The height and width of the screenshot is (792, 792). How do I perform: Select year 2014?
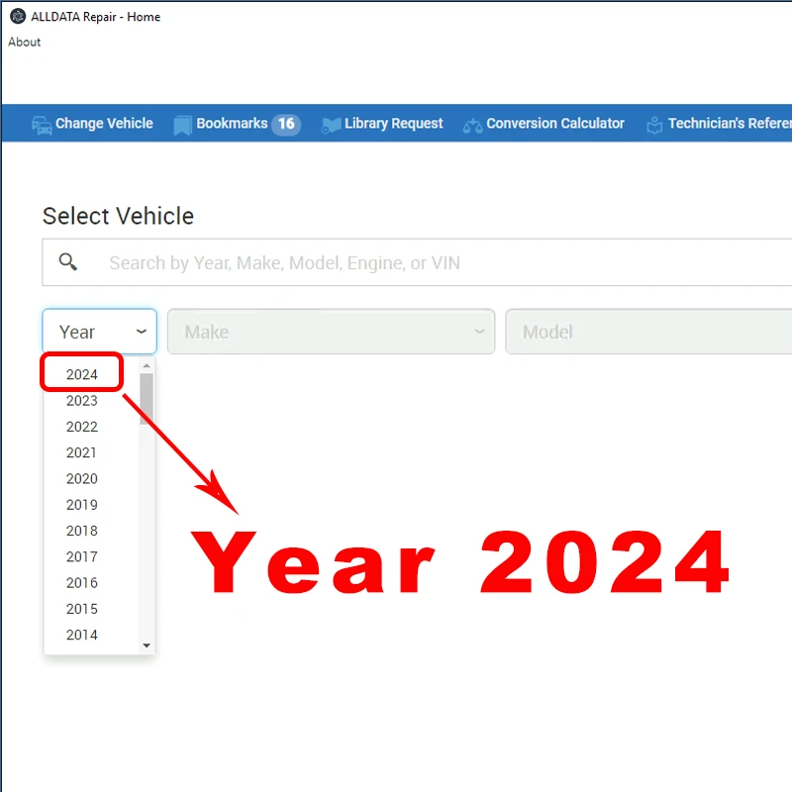coord(82,635)
